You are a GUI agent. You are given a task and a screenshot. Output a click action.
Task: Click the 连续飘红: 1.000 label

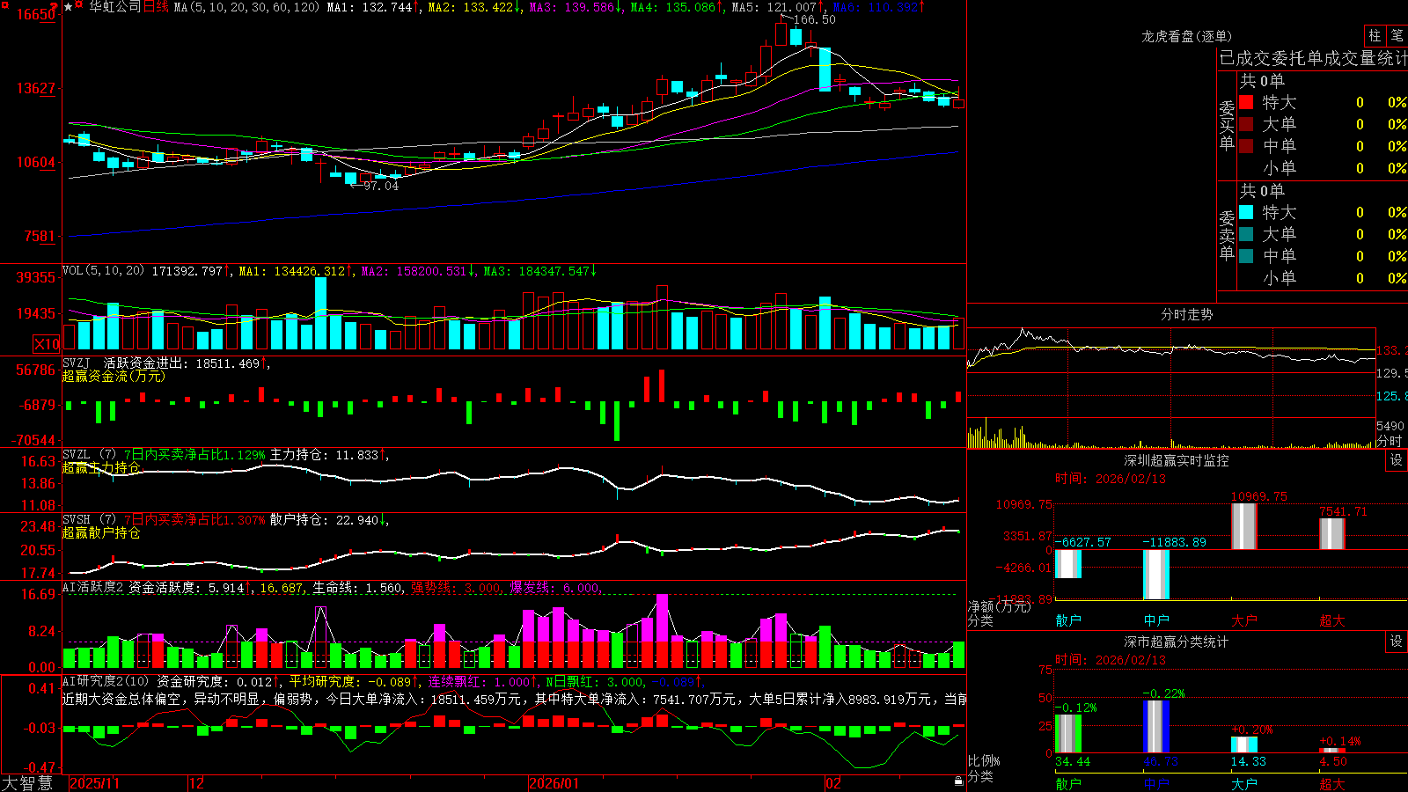coord(480,681)
